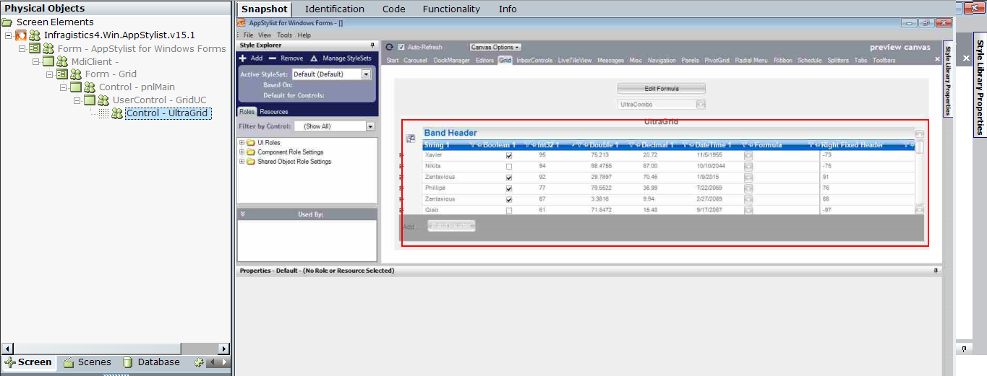The height and width of the screenshot is (376, 987).
Task: Close the preview canvas with X
Action: [x=937, y=60]
